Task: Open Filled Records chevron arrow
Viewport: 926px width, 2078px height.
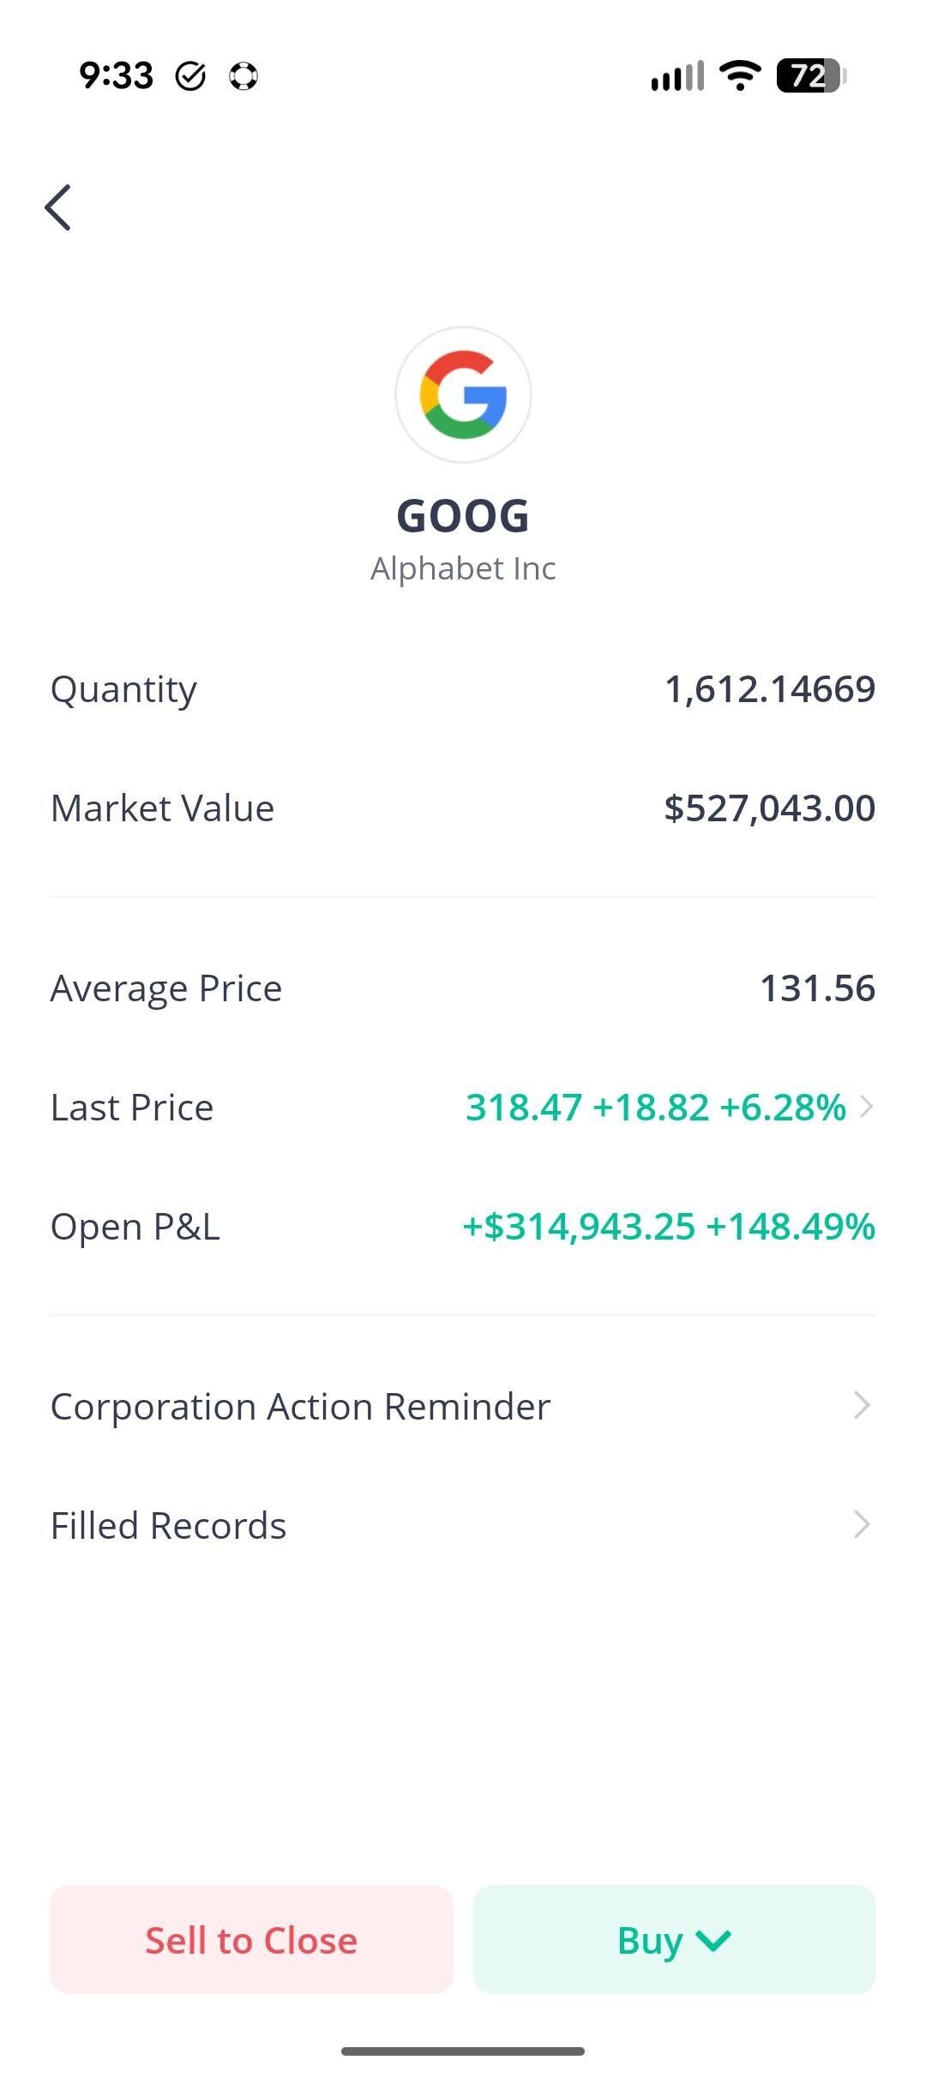Action: click(x=863, y=1525)
